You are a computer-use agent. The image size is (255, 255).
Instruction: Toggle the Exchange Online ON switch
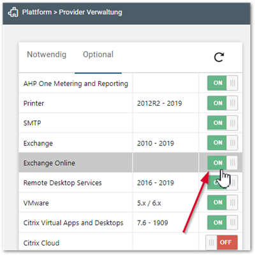click(222, 163)
